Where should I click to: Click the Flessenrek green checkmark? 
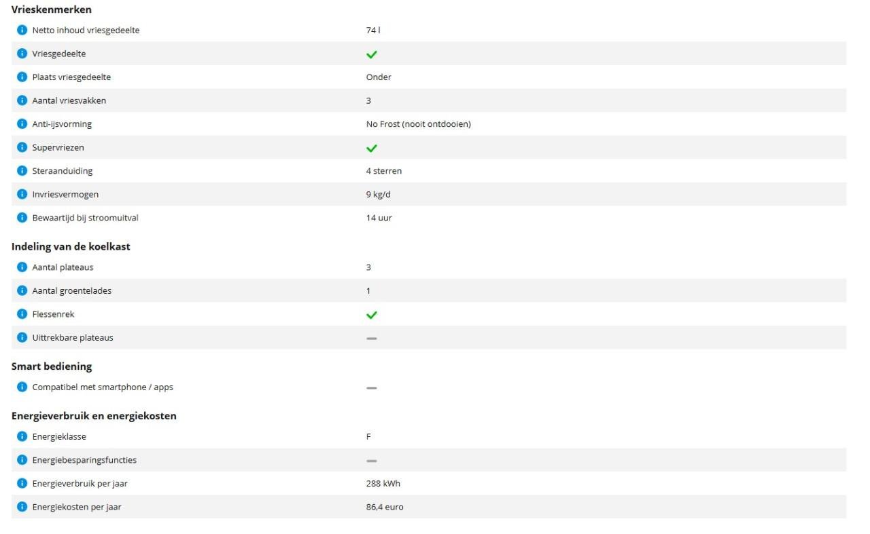[371, 315]
